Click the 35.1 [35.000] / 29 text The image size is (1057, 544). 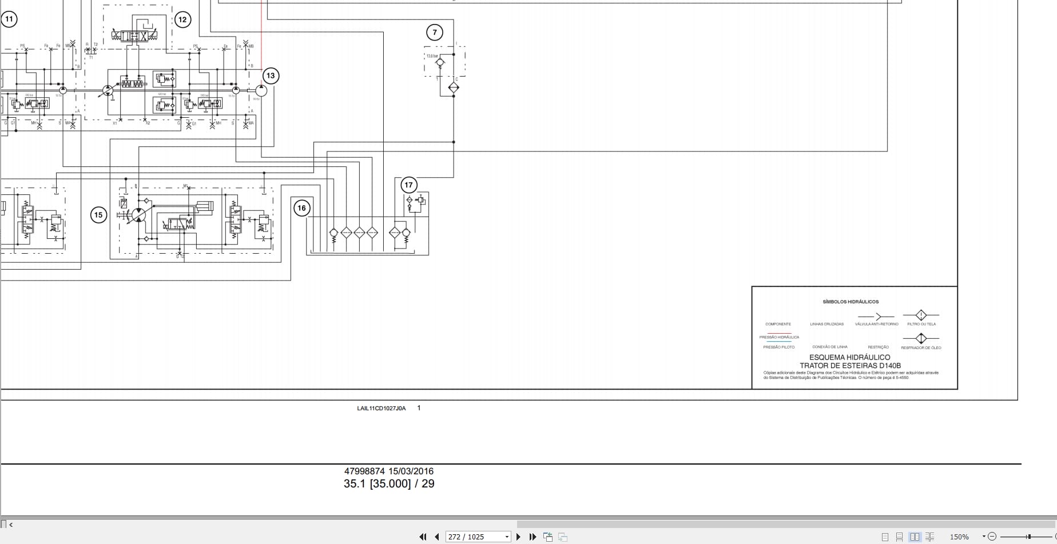[x=389, y=484]
